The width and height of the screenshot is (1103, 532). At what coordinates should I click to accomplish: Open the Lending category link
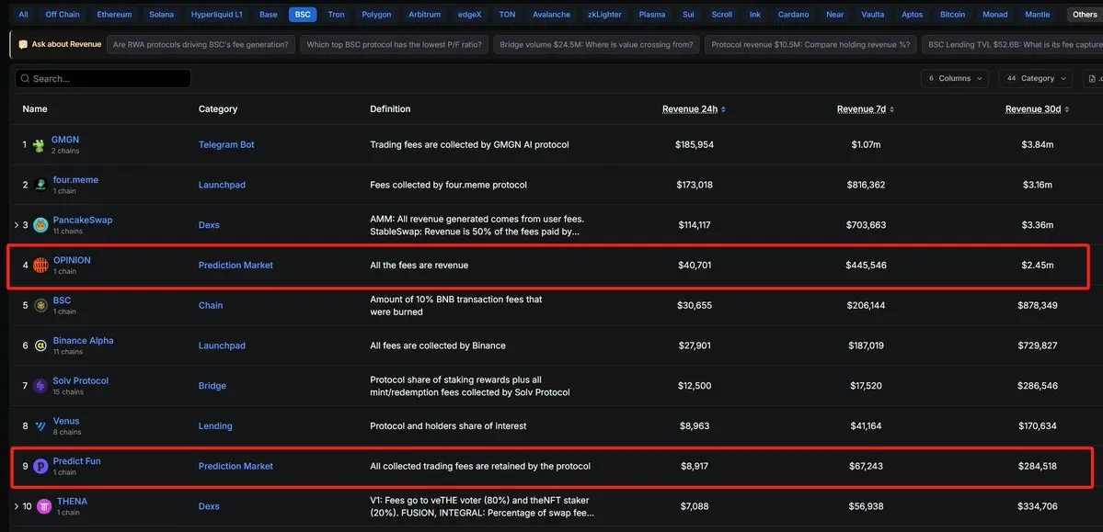(215, 426)
